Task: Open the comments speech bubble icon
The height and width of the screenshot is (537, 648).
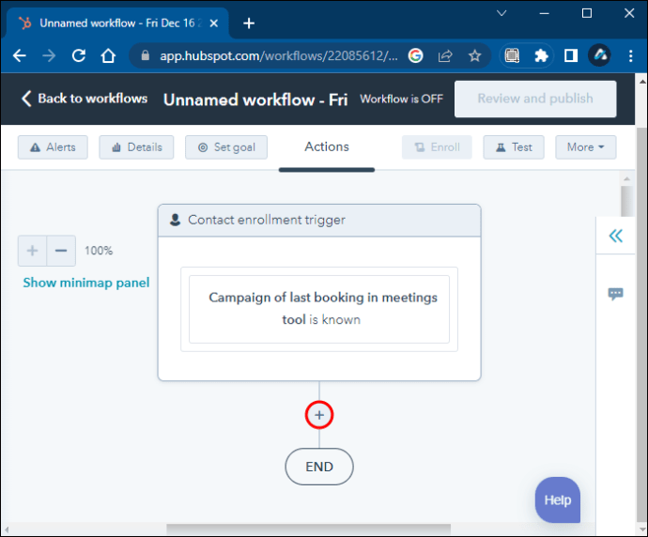Action: pos(615,294)
